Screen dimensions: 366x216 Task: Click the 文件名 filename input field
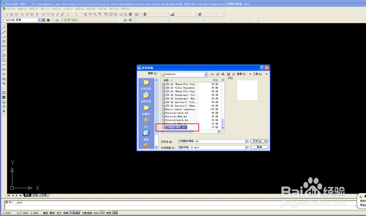(211, 141)
